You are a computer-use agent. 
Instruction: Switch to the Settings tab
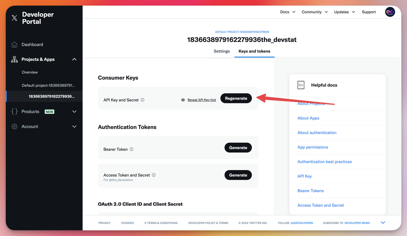pyautogui.click(x=222, y=51)
